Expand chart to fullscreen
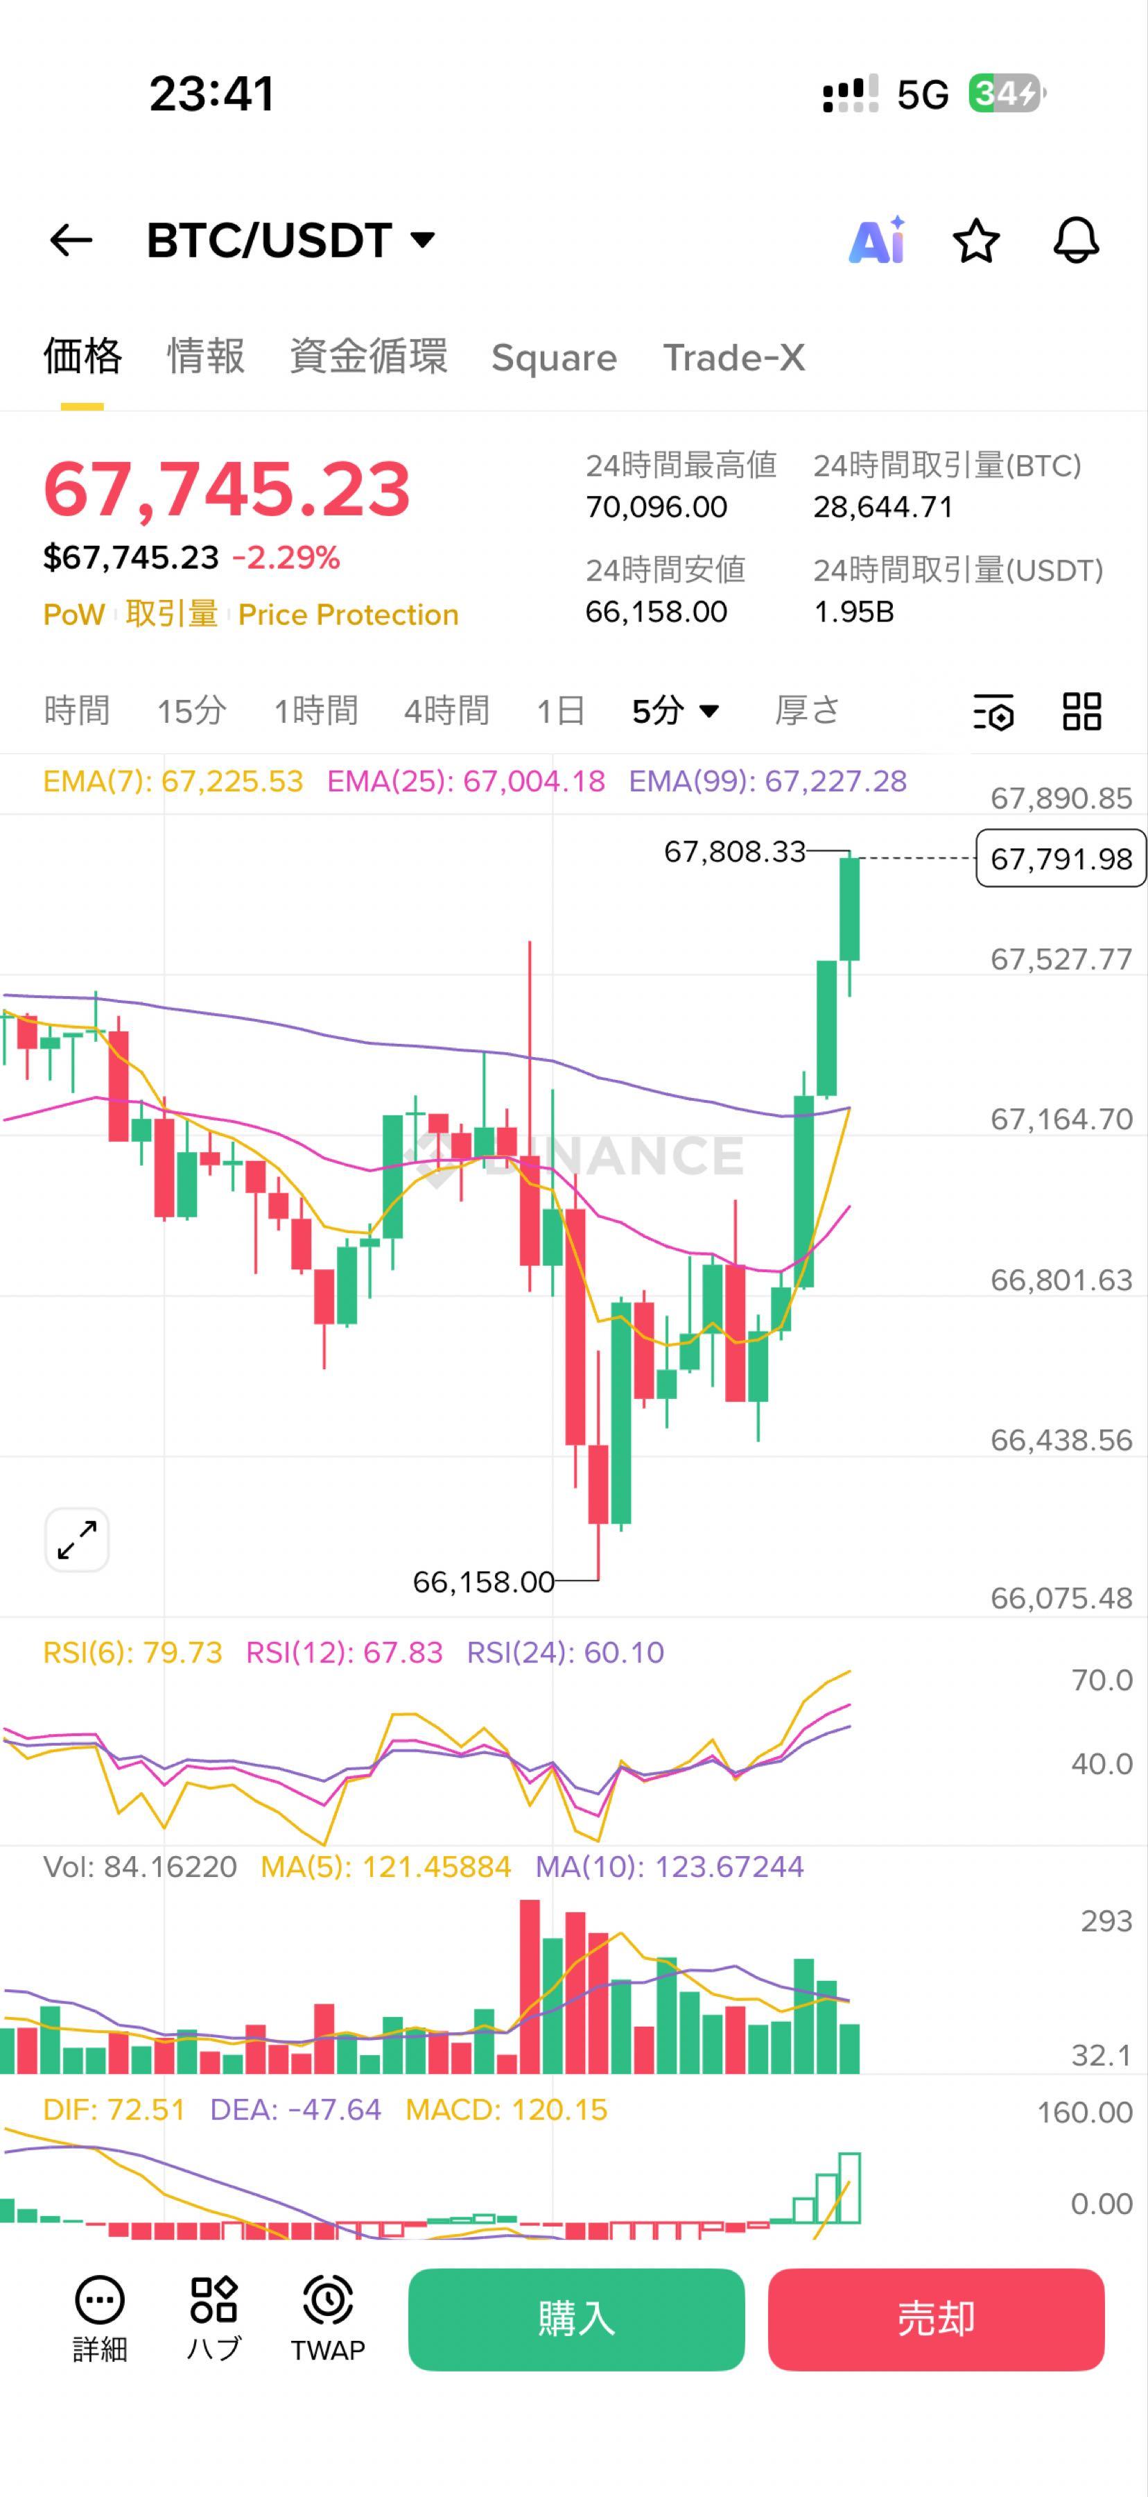 coord(76,1539)
